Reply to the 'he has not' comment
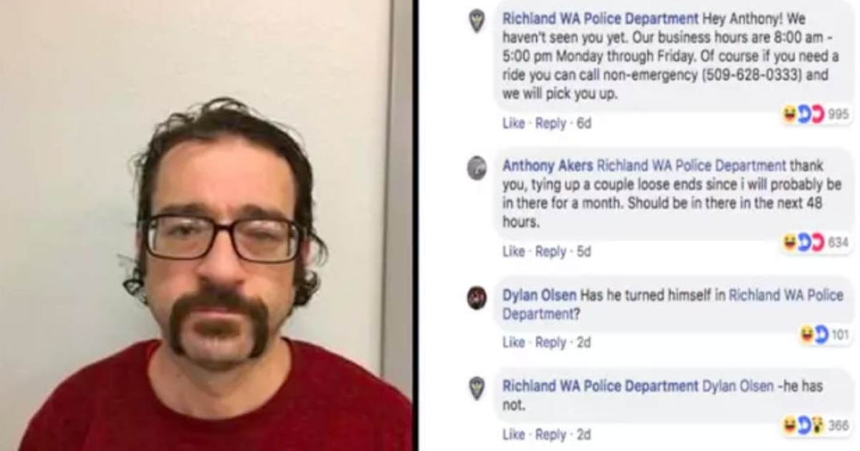 click(x=550, y=434)
